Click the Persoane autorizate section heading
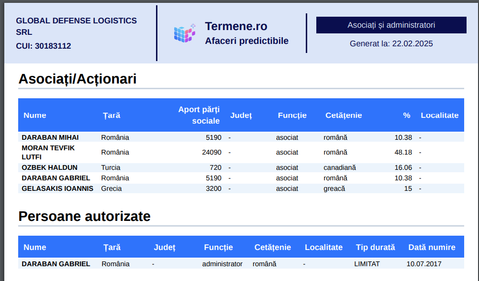479x281 pixels. click(x=84, y=217)
